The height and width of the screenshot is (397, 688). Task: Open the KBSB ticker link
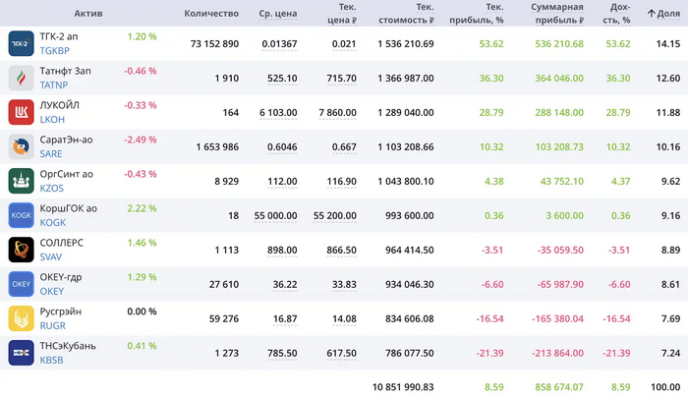click(52, 360)
